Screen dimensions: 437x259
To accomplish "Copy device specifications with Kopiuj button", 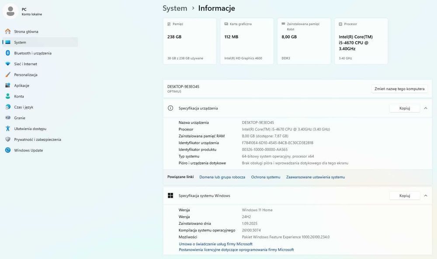I will pos(404,108).
